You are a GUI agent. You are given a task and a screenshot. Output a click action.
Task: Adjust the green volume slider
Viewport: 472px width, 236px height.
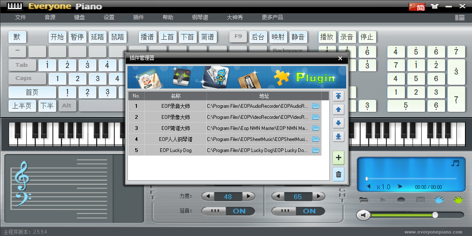[x=435, y=215]
